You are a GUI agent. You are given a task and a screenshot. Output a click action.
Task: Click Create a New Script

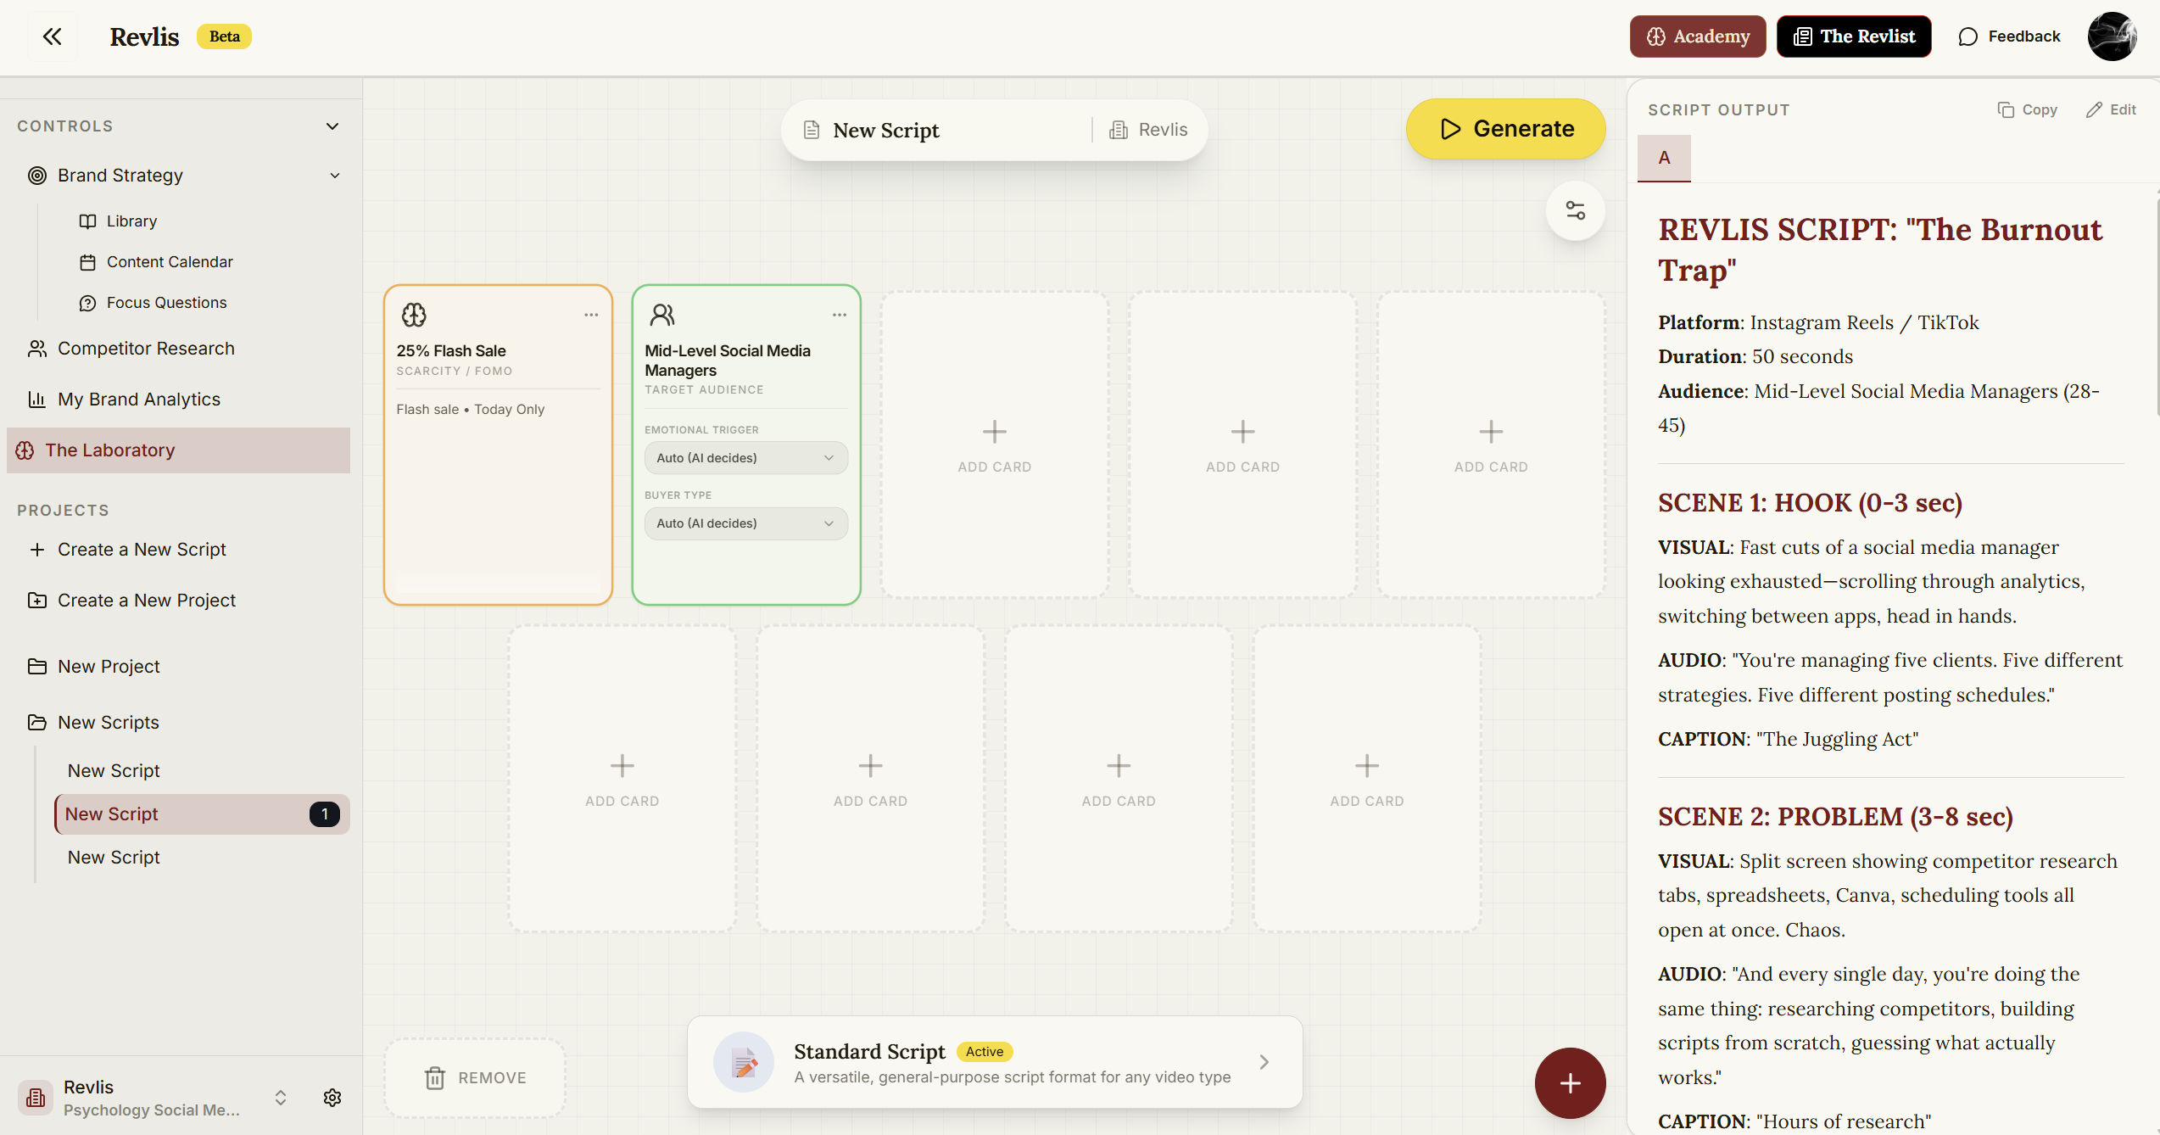coord(141,549)
